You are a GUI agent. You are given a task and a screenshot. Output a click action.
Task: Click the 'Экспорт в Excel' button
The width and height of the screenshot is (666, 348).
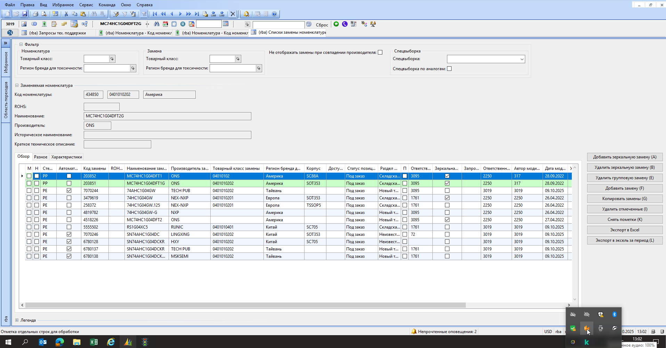(x=625, y=230)
